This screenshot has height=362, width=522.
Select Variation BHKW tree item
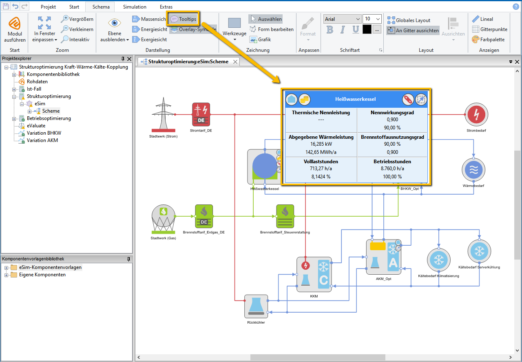tap(44, 133)
